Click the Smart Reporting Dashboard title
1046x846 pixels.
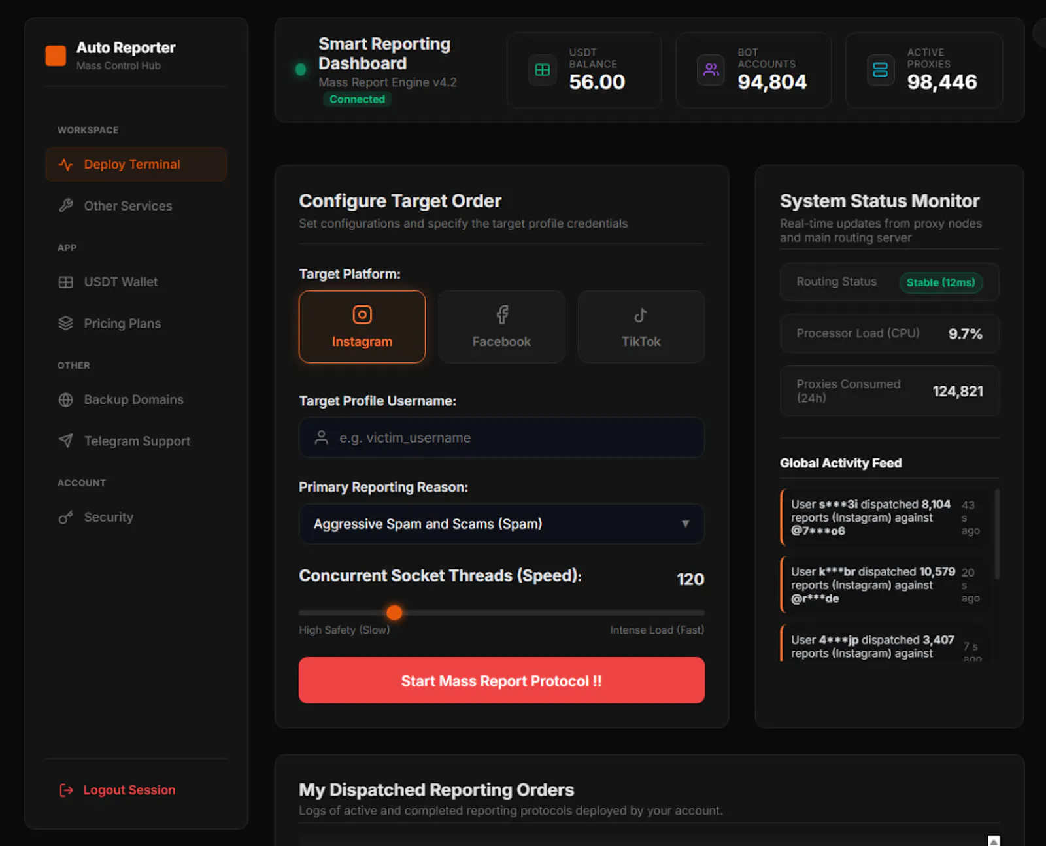(384, 54)
